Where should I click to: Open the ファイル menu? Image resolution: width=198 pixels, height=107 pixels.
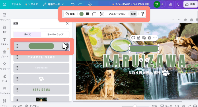click(16, 4)
